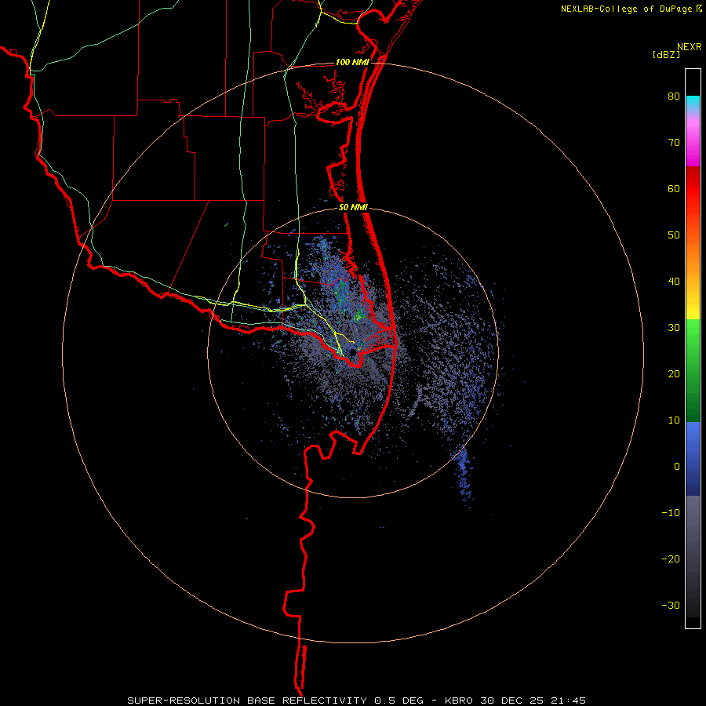Click the 40 value on the dBZ scale
This screenshot has height=706, width=706.
[674, 282]
